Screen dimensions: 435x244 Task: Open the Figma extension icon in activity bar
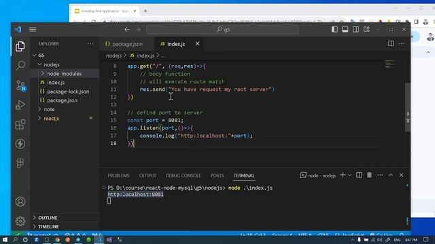point(20,163)
